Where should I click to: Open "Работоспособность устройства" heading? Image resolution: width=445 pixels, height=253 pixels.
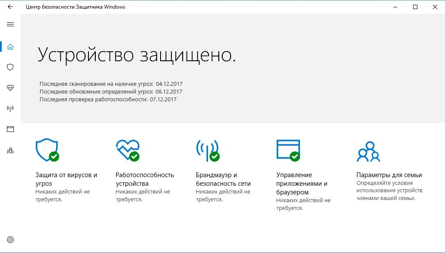click(145, 179)
